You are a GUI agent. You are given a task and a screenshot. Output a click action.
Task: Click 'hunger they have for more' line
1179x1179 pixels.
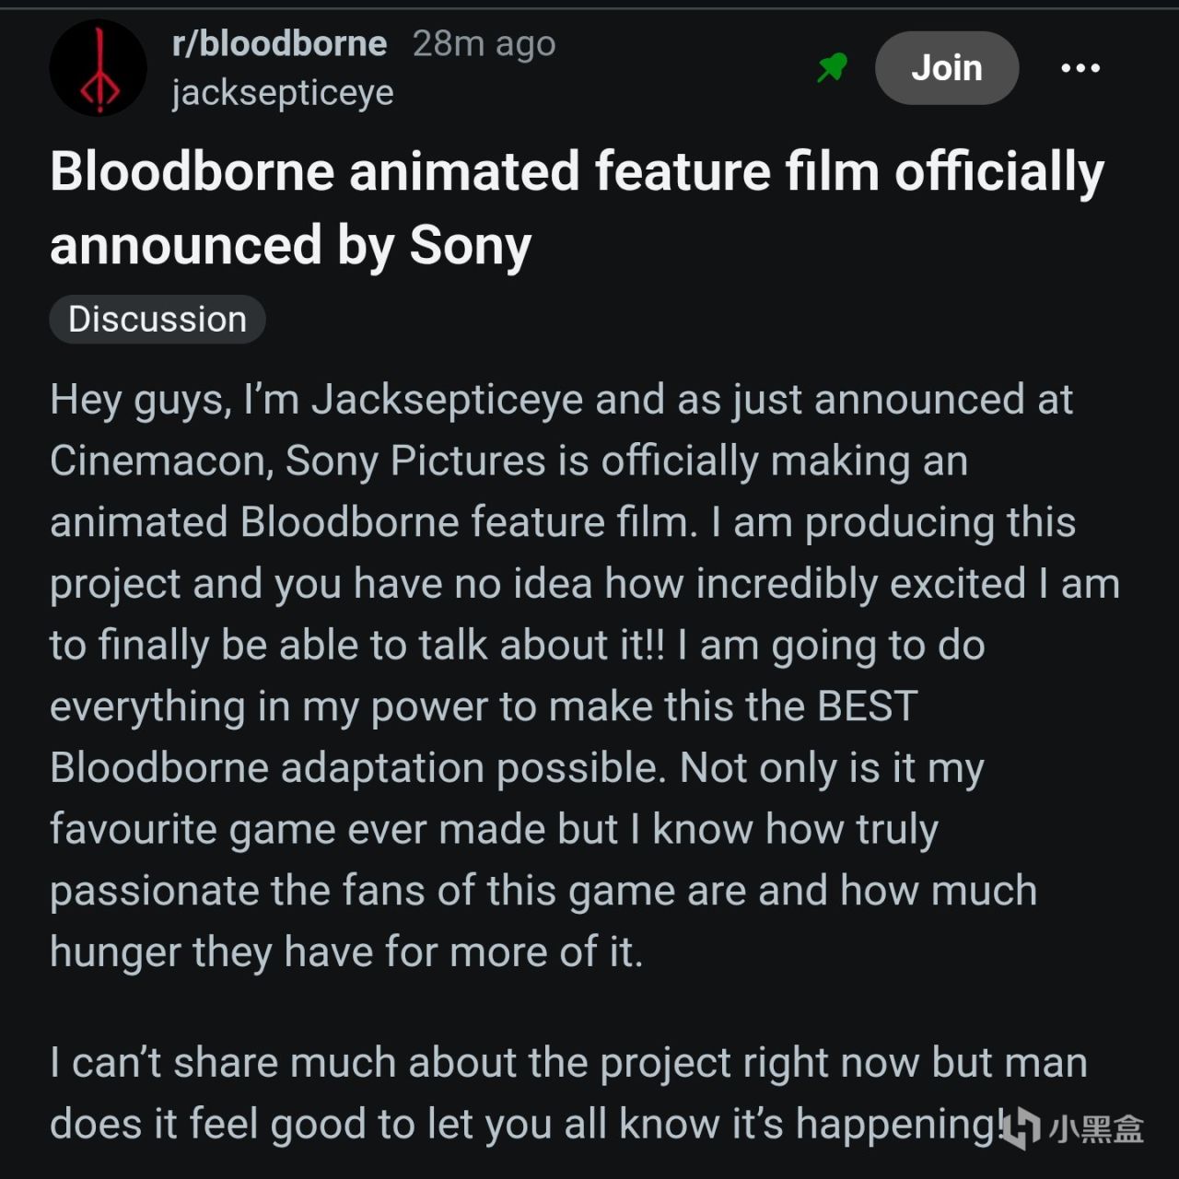345,951
